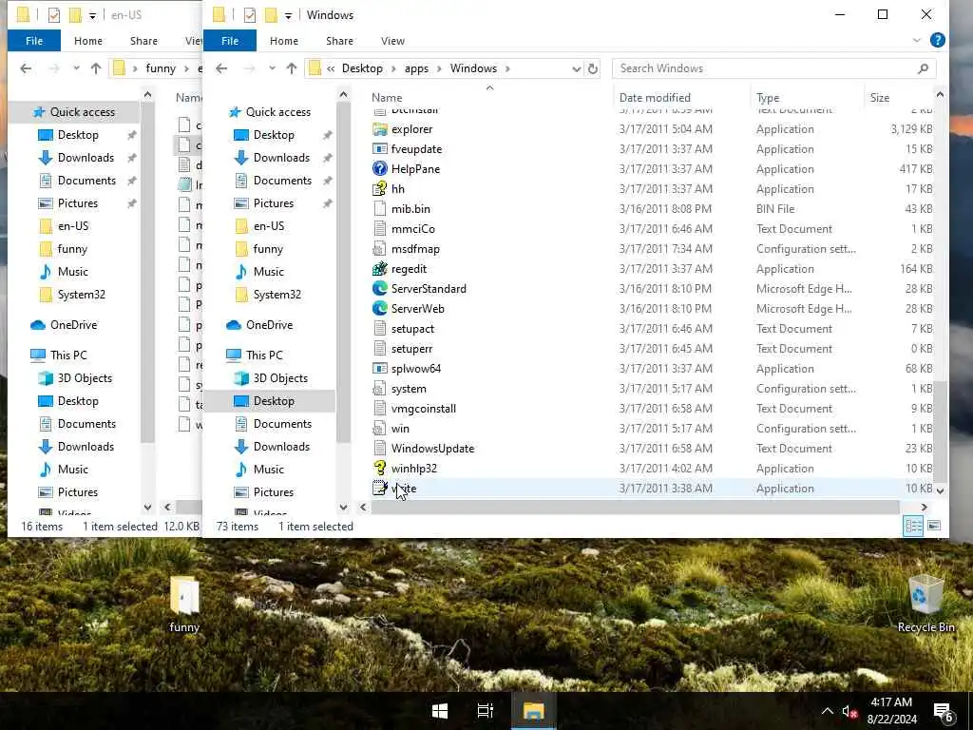Select the win configuration settings file
Image resolution: width=973 pixels, height=730 pixels.
(400, 429)
